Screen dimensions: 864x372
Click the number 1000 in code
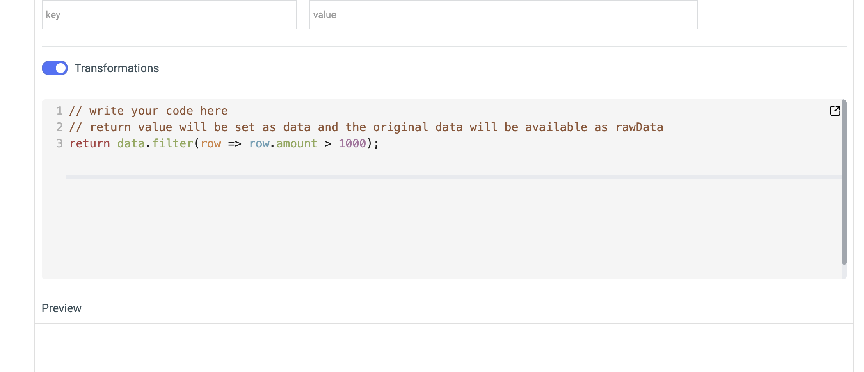click(352, 144)
